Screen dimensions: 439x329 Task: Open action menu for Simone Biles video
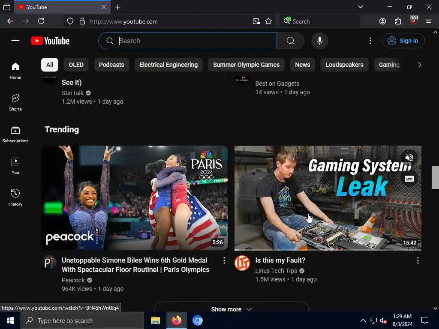[x=224, y=260]
